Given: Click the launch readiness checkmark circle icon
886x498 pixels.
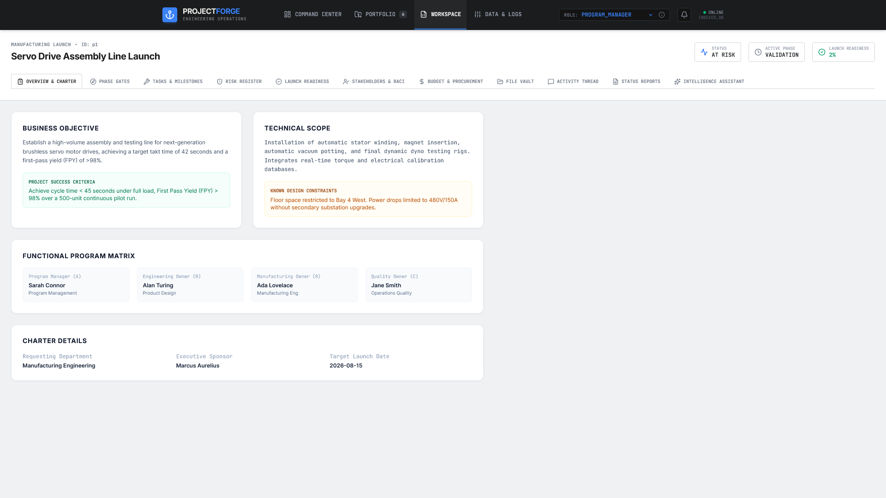Looking at the screenshot, I should click(x=822, y=52).
